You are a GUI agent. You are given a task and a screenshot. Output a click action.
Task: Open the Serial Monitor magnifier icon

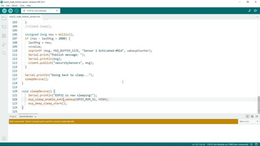click(x=256, y=11)
